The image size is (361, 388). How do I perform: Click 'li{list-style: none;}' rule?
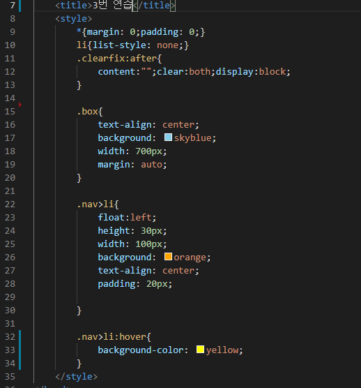[x=132, y=45]
